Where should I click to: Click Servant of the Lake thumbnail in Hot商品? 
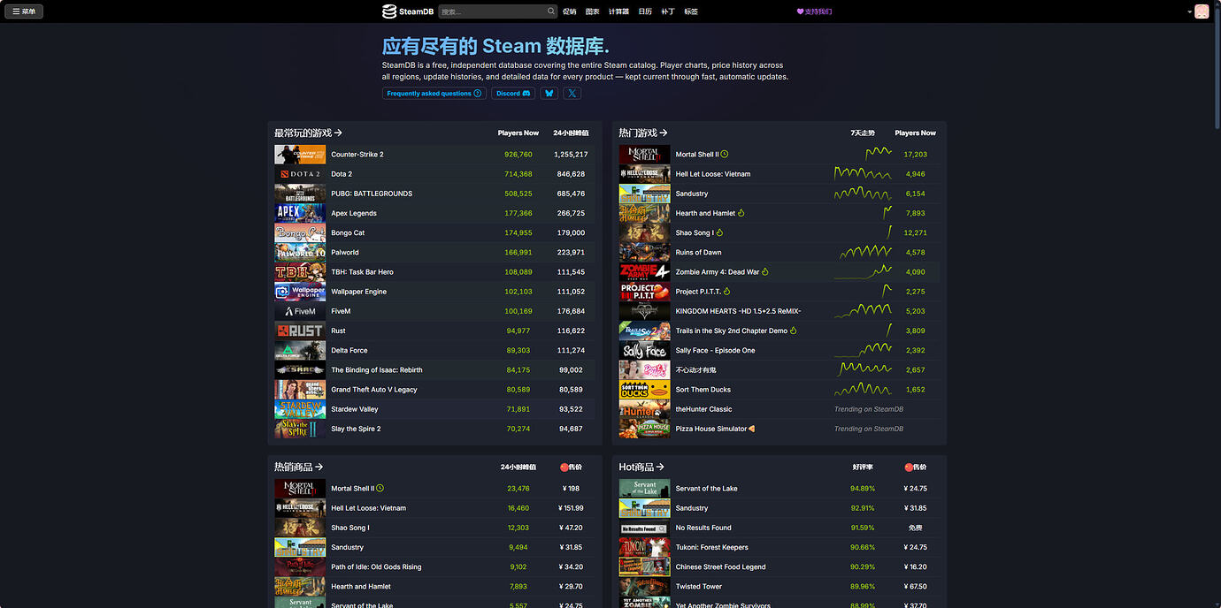pos(644,489)
